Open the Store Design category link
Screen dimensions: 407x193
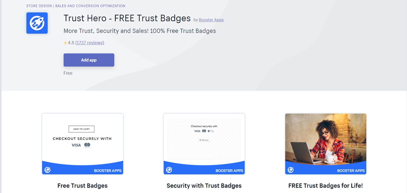(39, 6)
